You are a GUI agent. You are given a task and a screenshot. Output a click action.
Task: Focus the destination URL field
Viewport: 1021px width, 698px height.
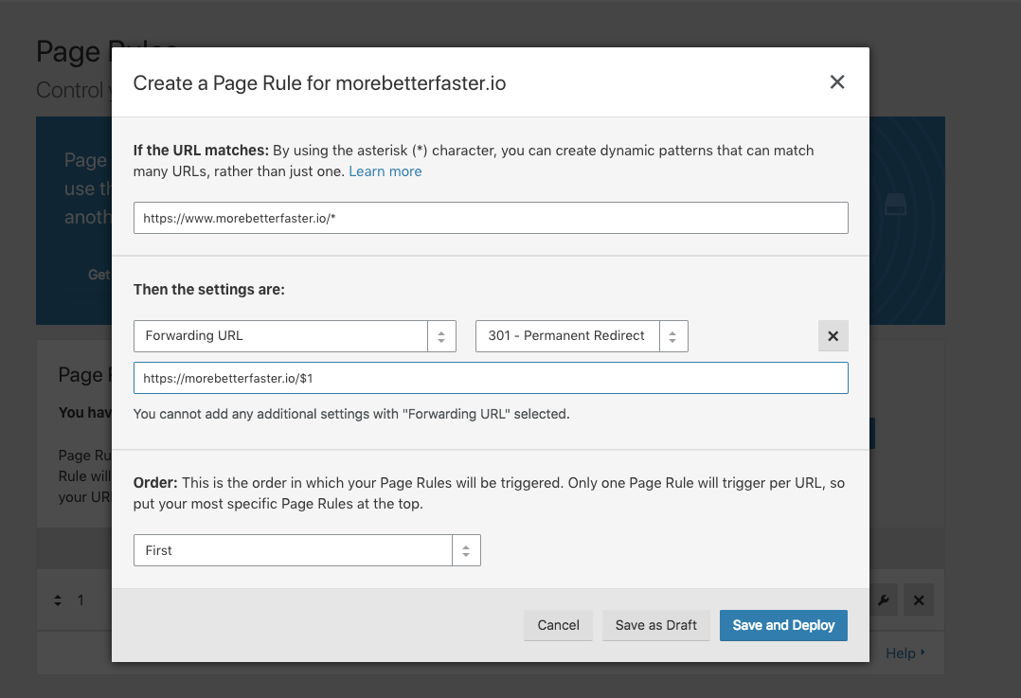491,378
